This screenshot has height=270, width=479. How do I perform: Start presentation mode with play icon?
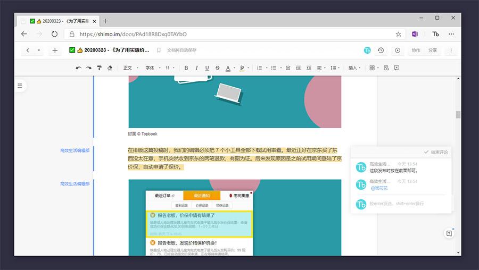click(x=398, y=50)
